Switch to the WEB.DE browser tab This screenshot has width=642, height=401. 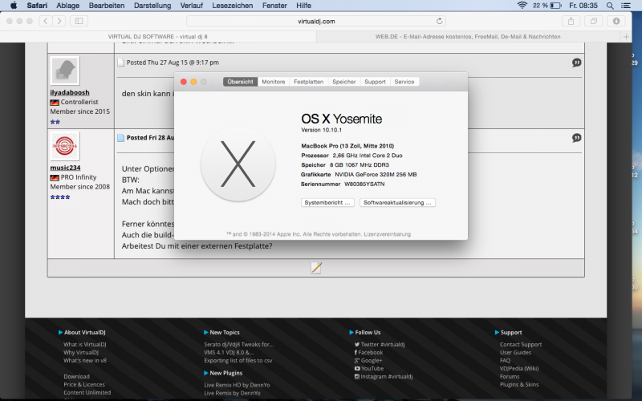[x=467, y=37]
